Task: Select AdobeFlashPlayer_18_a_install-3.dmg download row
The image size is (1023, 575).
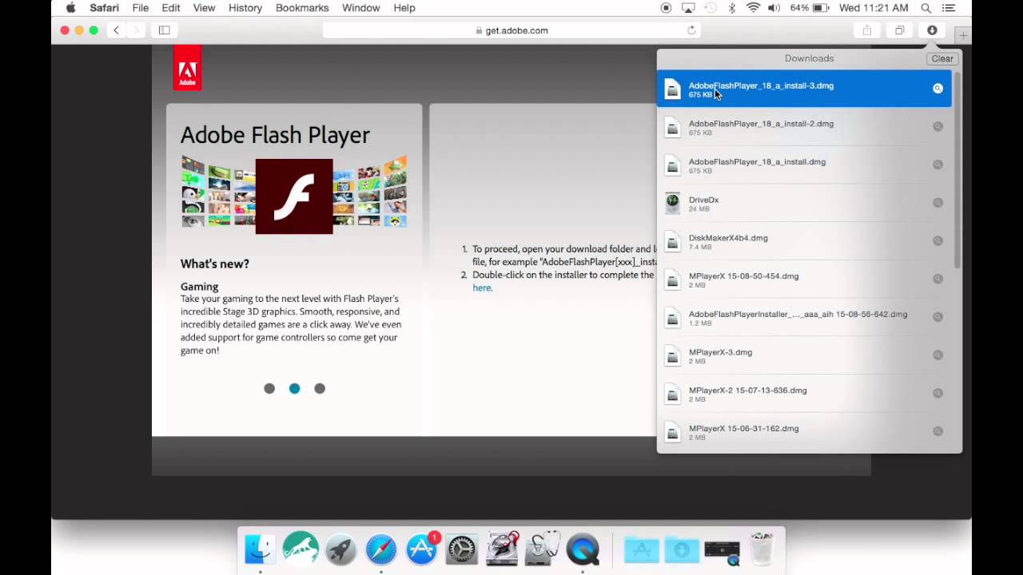Action: pyautogui.click(x=804, y=89)
